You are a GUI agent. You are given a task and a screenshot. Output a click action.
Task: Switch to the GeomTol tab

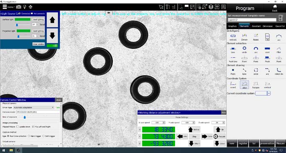280,26
